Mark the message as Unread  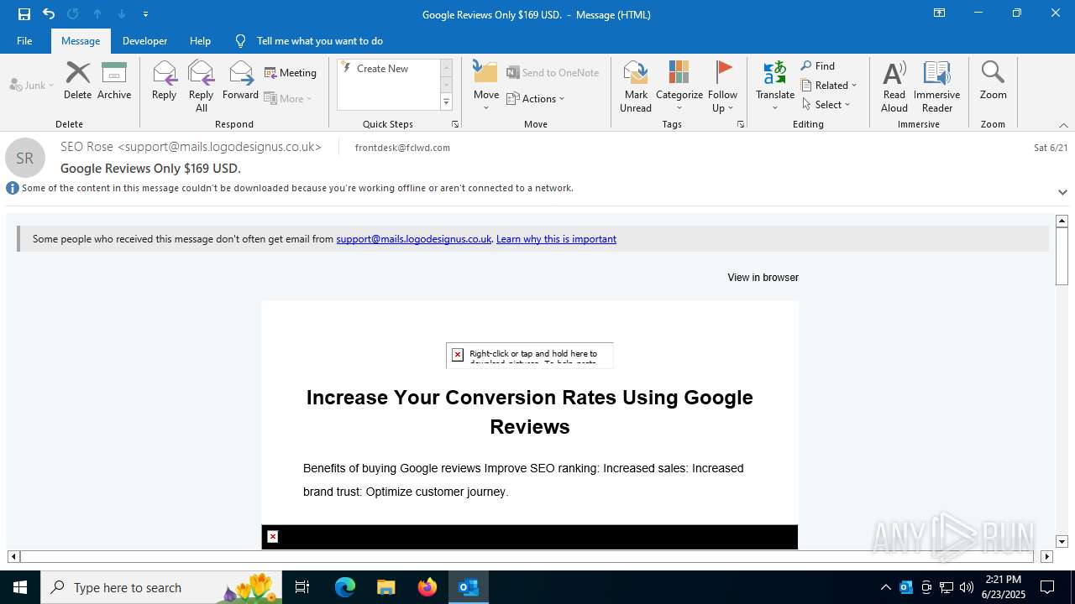coord(636,86)
